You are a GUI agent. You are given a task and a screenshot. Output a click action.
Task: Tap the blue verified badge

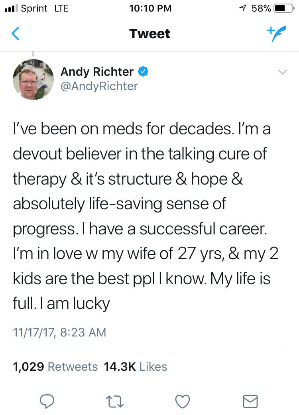(143, 72)
